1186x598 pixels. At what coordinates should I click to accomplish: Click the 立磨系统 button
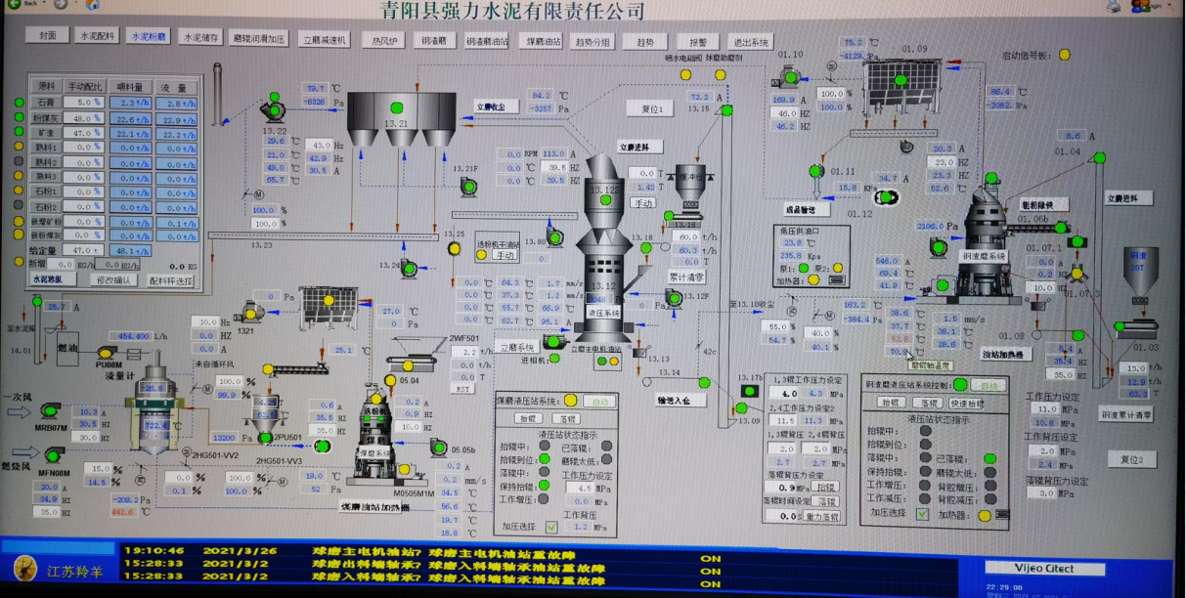coord(517,346)
